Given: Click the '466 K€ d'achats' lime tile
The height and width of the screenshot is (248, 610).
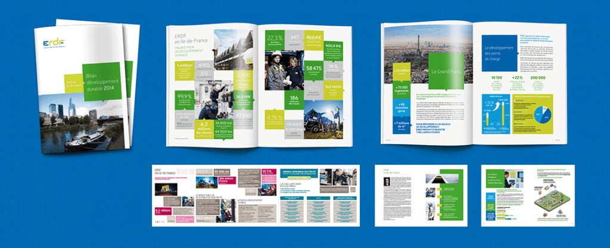Looking at the screenshot, I should click(314, 42).
